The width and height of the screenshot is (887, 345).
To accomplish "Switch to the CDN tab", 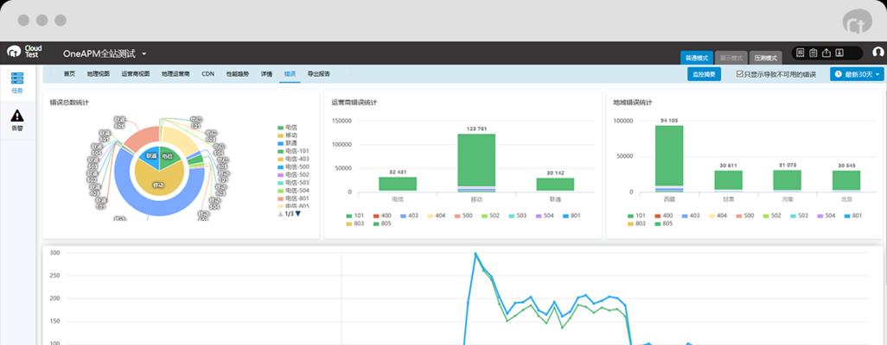I will coord(208,74).
